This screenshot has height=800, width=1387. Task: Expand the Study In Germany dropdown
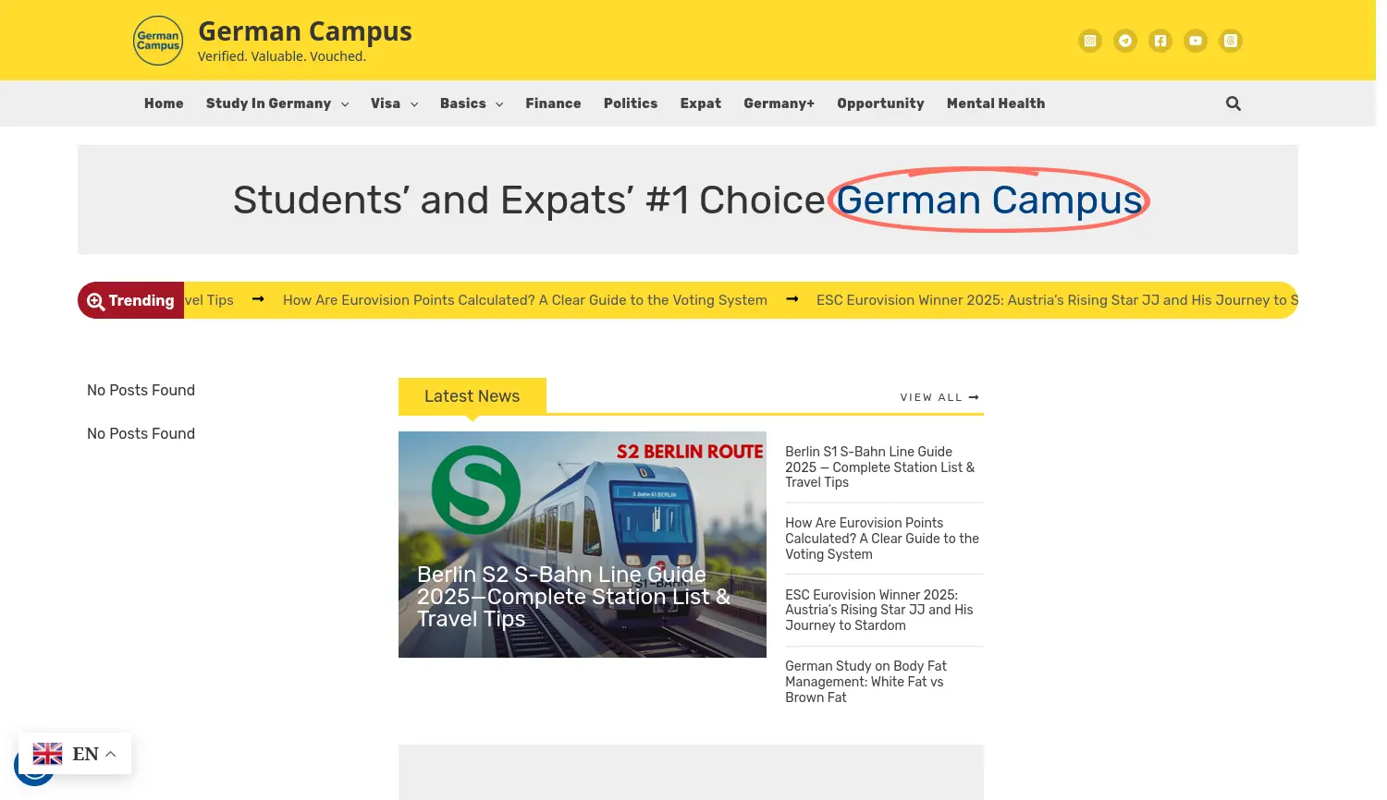pos(344,103)
